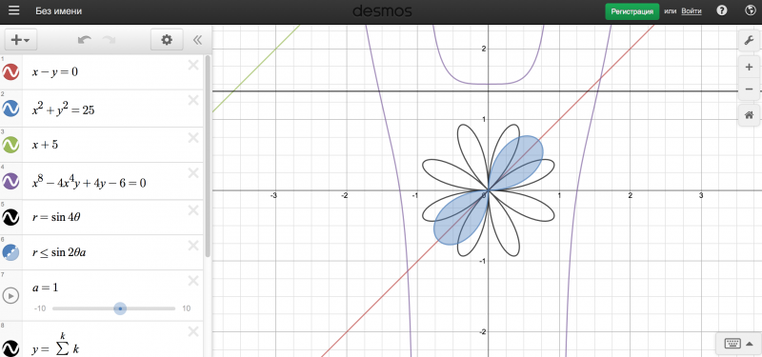Click the expression list scrollbar

coord(208,156)
